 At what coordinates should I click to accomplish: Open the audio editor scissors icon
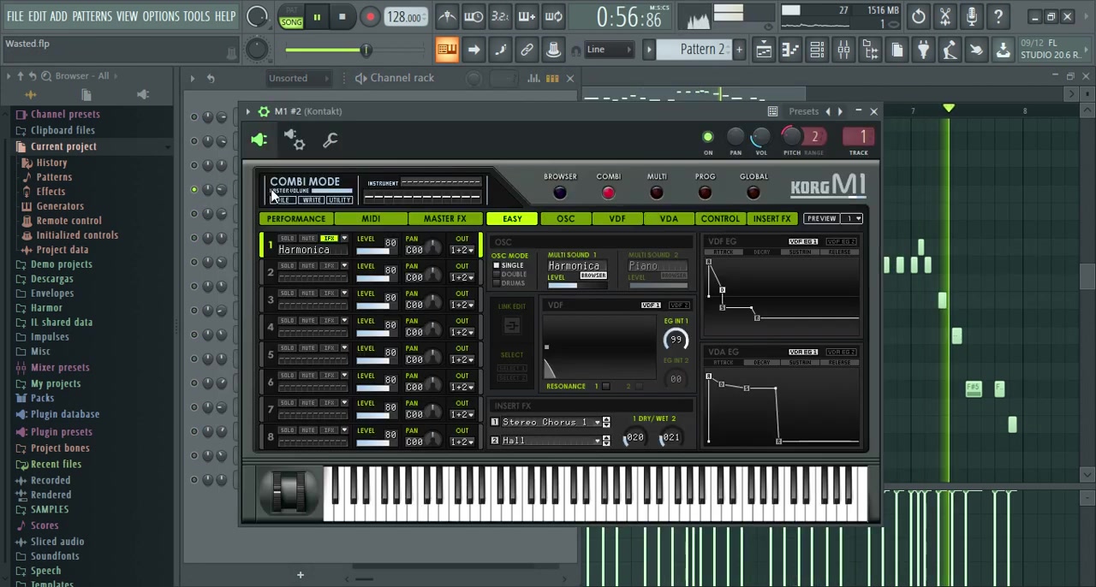point(945,16)
